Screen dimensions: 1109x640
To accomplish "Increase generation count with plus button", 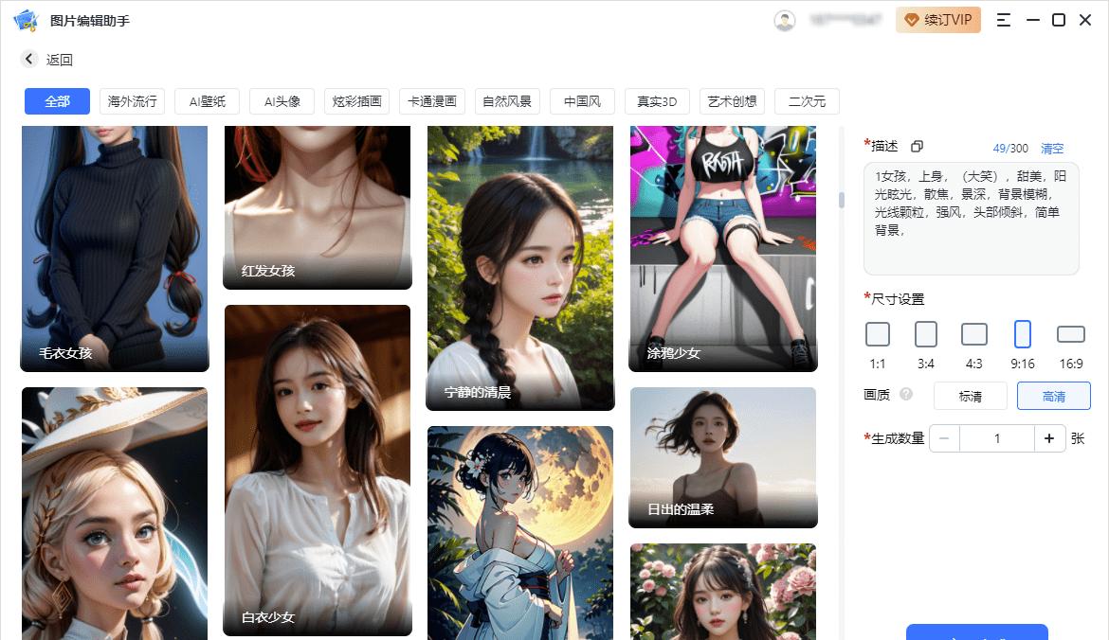I will coord(1049,438).
